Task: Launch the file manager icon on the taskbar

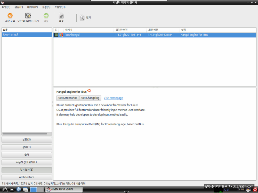Action: click(12, 190)
